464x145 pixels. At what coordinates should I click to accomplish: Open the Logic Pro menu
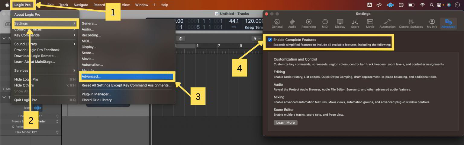coord(22,5)
